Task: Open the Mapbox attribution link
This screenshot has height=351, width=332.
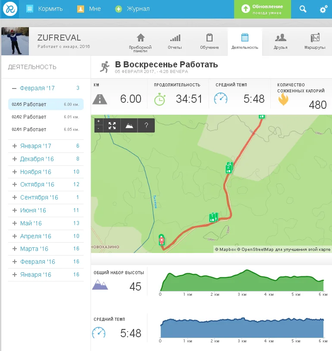Action: 226,250
